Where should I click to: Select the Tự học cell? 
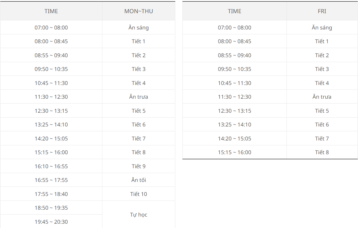(138, 215)
